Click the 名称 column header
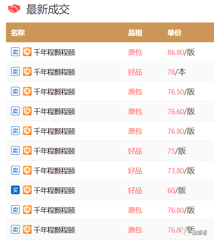Image resolution: width=214 pixels, height=242 pixels. tap(18, 33)
